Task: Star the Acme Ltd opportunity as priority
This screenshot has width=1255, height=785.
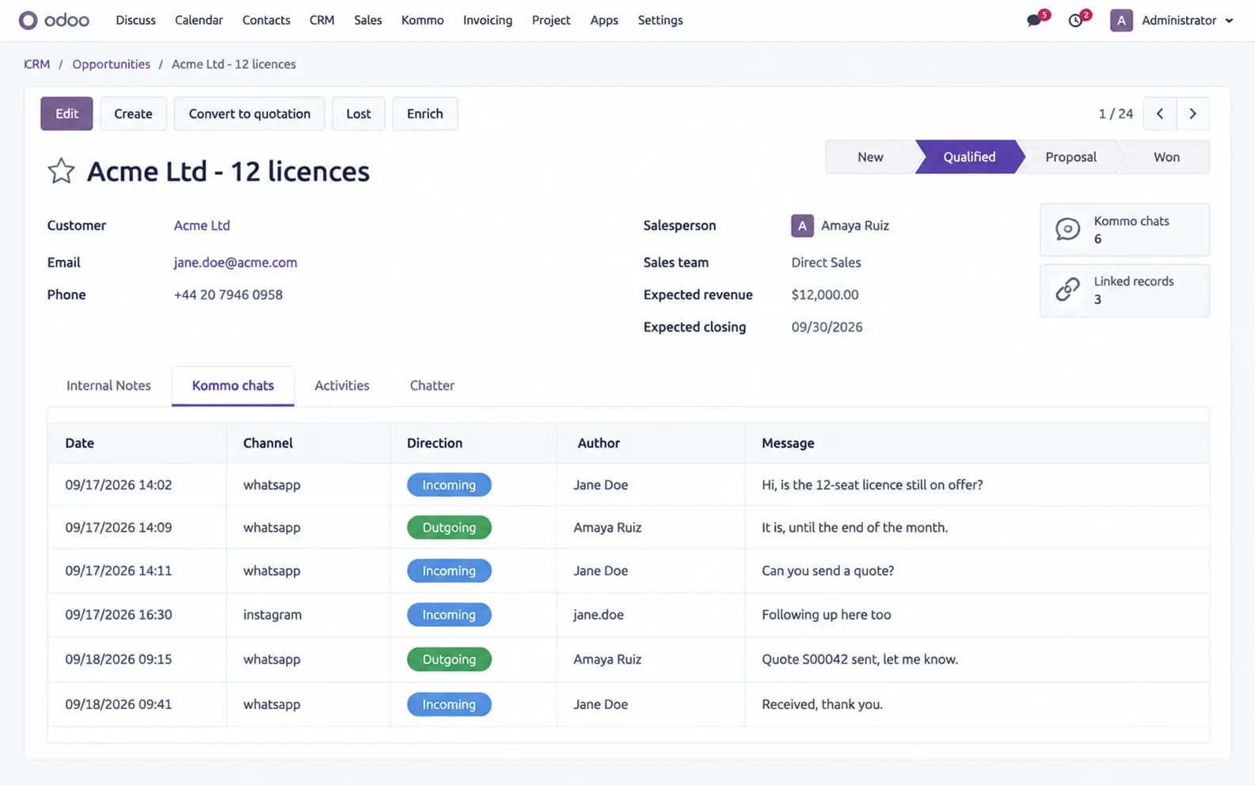Action: [61, 171]
